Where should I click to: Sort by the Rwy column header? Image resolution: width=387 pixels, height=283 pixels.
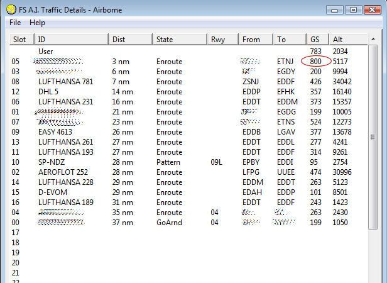click(x=222, y=39)
